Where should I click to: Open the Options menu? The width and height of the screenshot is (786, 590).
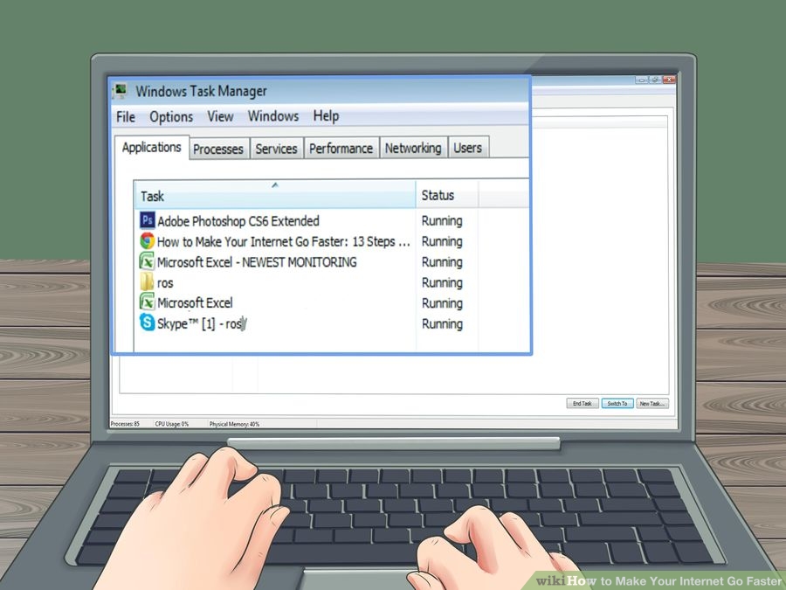[171, 116]
